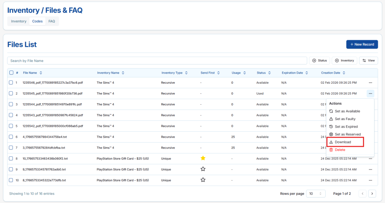This screenshot has height=203, width=385.
Task: Click the filled yellow star in row 8
Action: tap(203, 158)
